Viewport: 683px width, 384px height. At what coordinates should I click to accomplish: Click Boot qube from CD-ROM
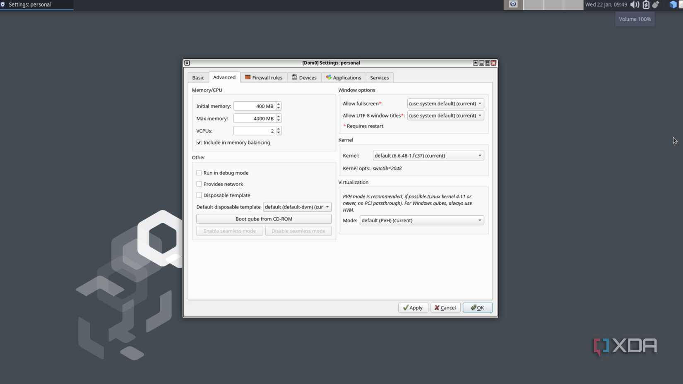264,218
